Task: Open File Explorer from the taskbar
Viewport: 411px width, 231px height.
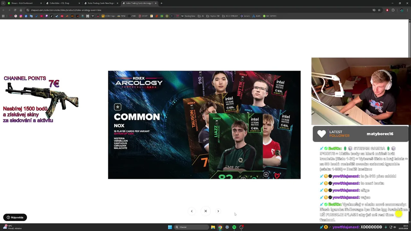Action: tap(213, 227)
